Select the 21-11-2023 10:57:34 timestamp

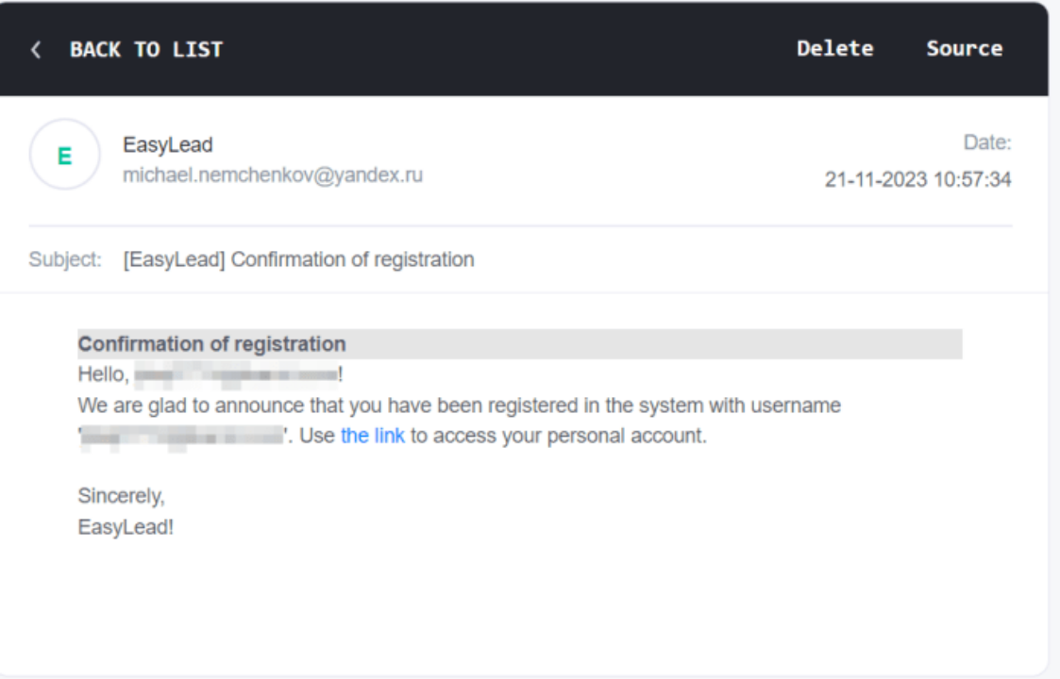(x=917, y=180)
